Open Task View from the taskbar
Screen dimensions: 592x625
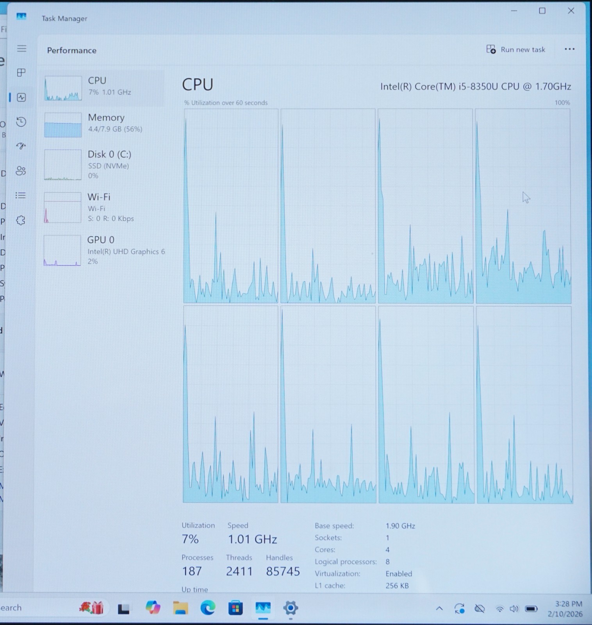pos(124,609)
